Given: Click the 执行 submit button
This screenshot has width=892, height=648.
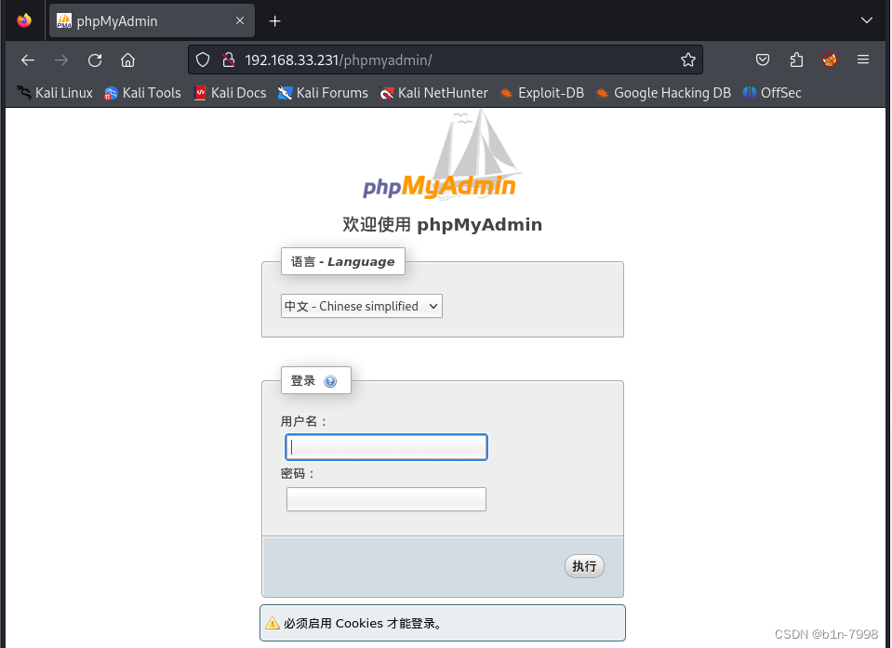Looking at the screenshot, I should pyautogui.click(x=584, y=566).
